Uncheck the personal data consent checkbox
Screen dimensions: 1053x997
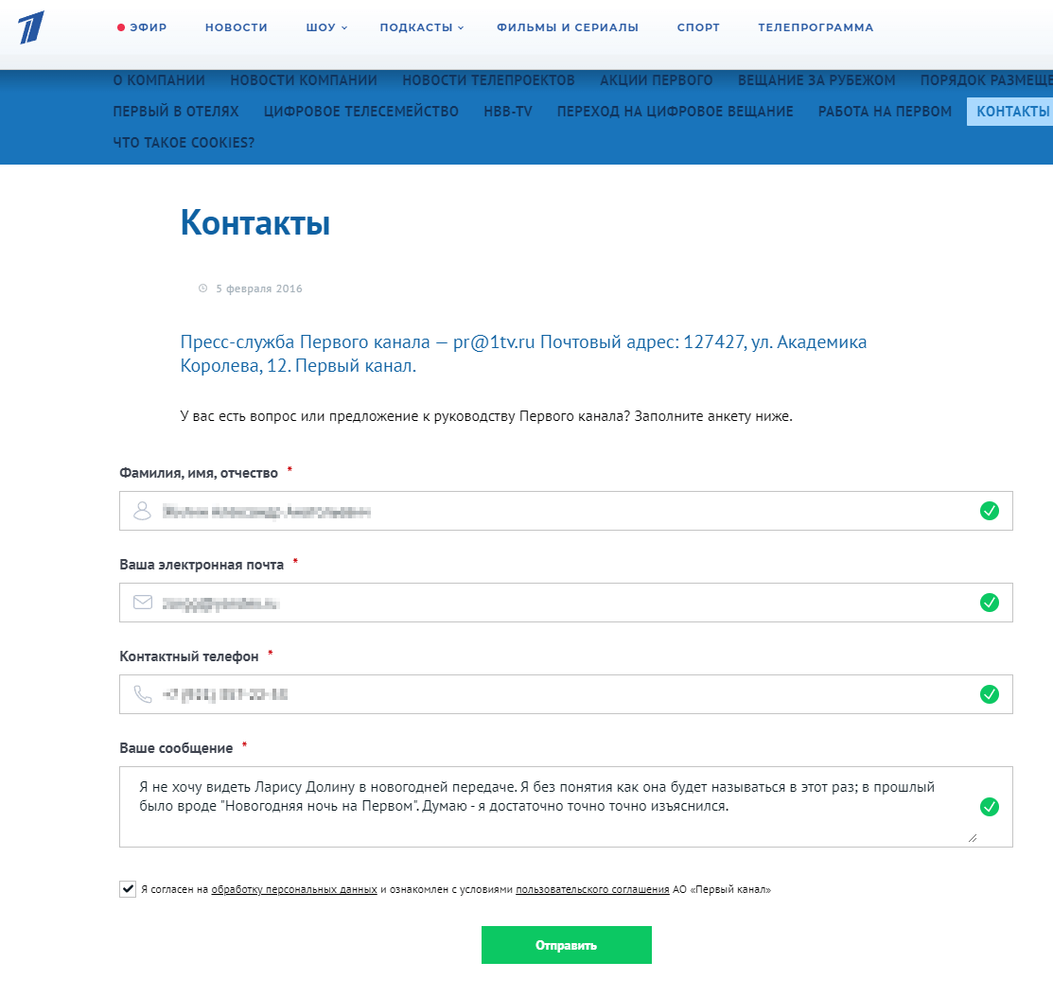pos(128,889)
